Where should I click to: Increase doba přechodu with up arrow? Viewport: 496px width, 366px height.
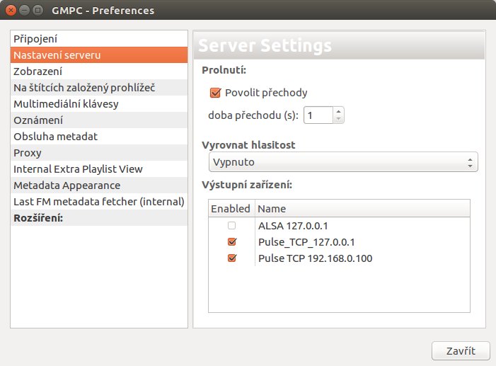[x=338, y=111]
